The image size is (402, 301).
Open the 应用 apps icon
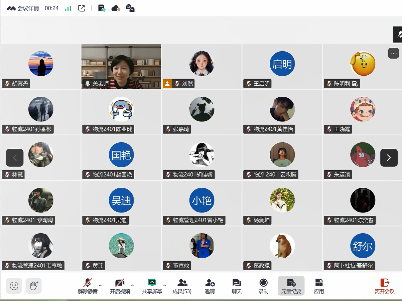coord(319,286)
